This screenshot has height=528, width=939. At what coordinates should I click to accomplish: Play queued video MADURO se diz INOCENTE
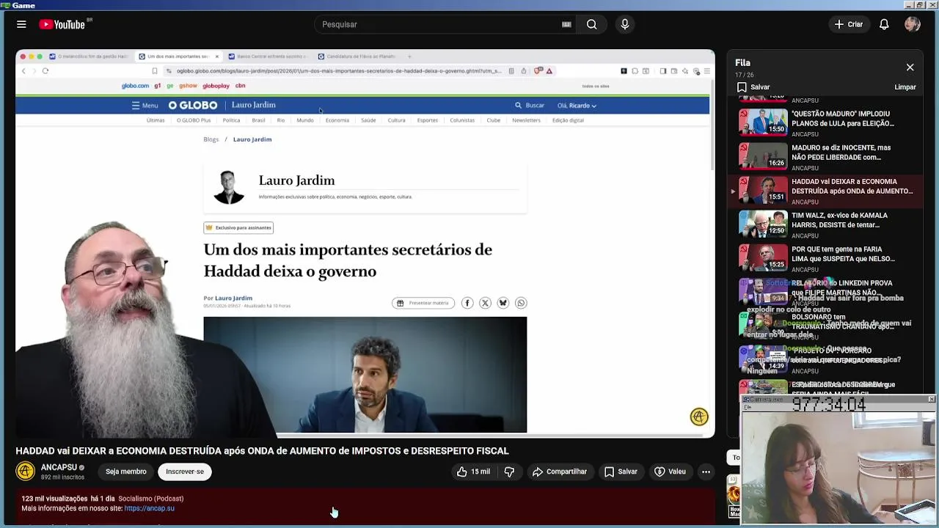coord(827,156)
